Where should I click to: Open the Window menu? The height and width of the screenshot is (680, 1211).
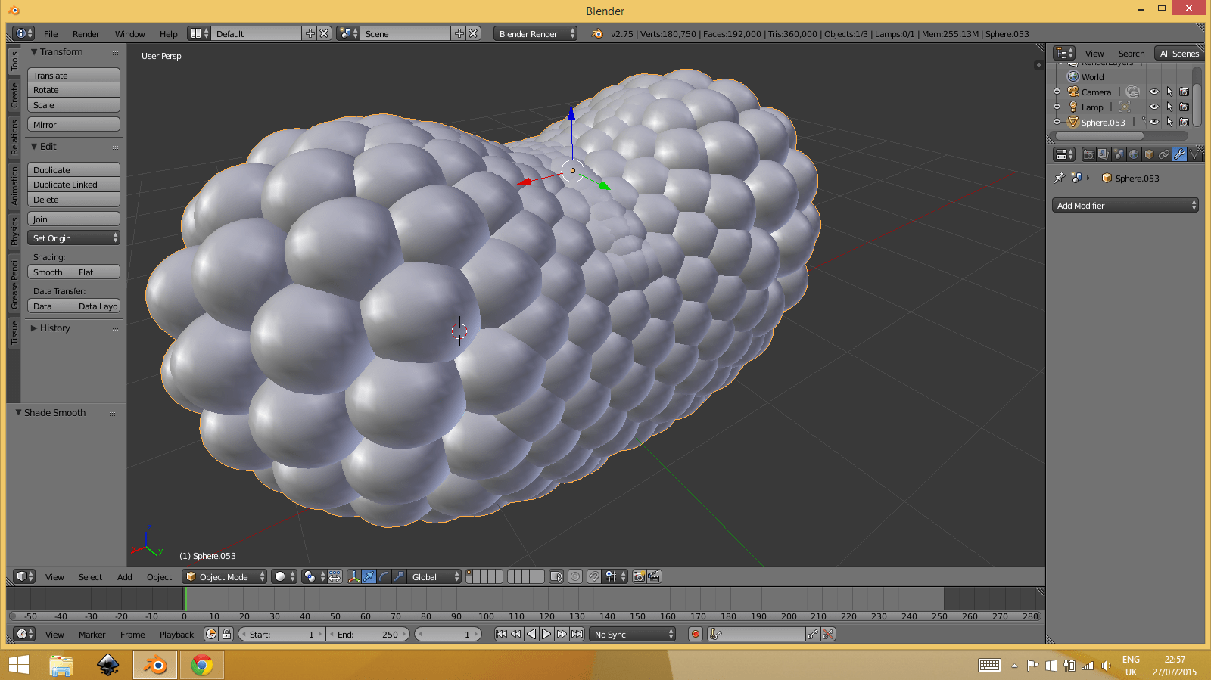click(x=129, y=33)
